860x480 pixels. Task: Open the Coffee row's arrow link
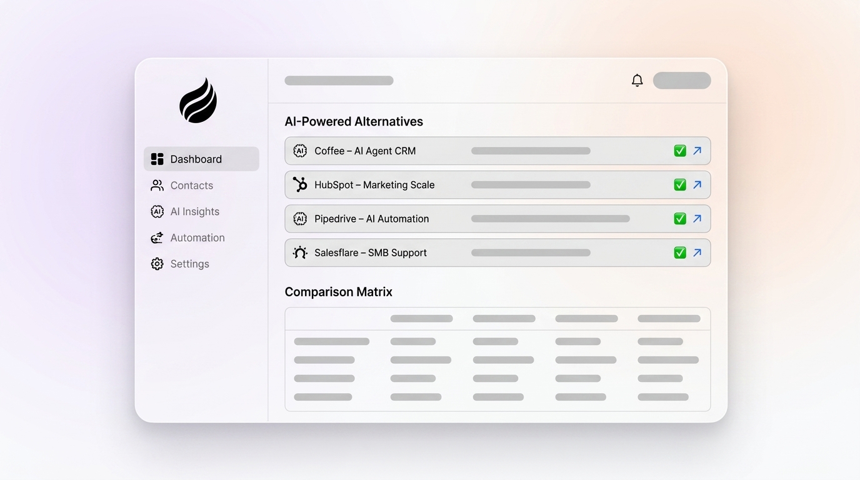(x=697, y=151)
